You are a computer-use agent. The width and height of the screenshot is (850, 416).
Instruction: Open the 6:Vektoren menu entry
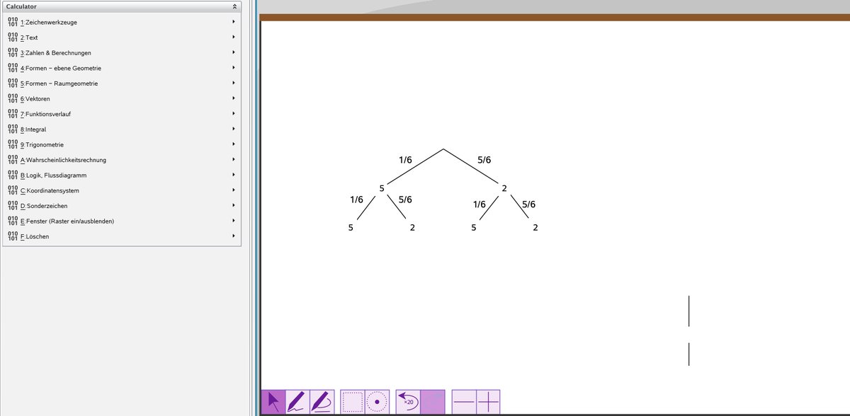click(122, 98)
